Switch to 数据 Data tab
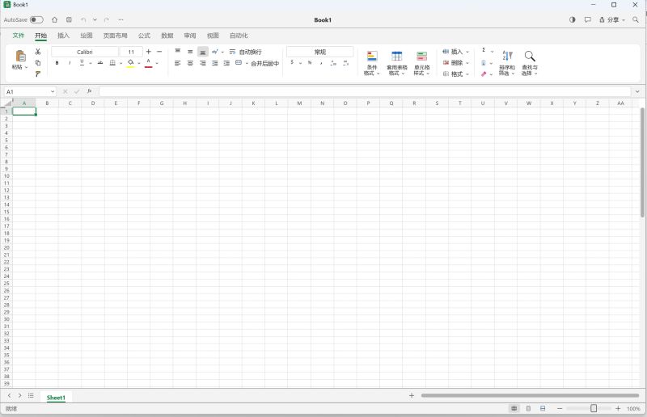This screenshot has height=417, width=647. tap(167, 36)
